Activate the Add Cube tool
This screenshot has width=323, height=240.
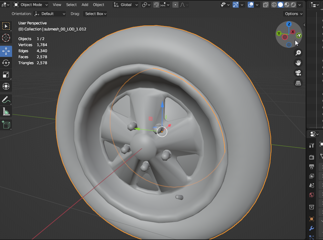(x=6, y=125)
